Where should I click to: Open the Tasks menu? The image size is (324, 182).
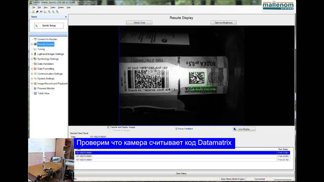click(x=53, y=7)
